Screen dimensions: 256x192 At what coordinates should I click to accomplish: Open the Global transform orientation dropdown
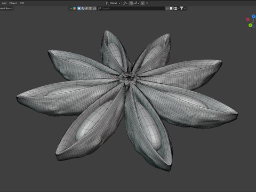[x=113, y=3]
